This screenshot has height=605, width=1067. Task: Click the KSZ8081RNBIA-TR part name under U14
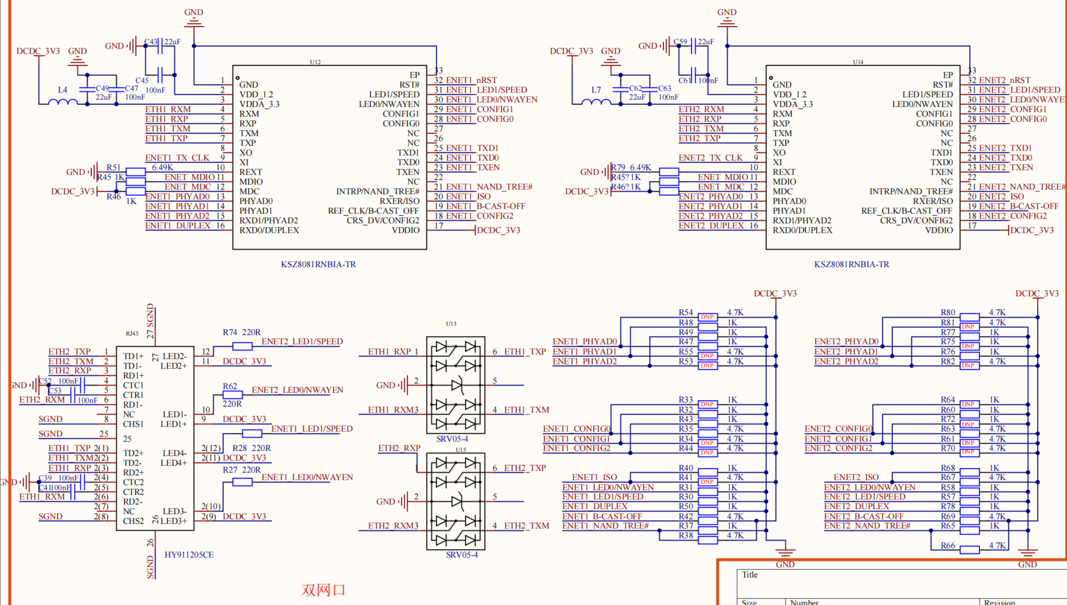click(852, 264)
